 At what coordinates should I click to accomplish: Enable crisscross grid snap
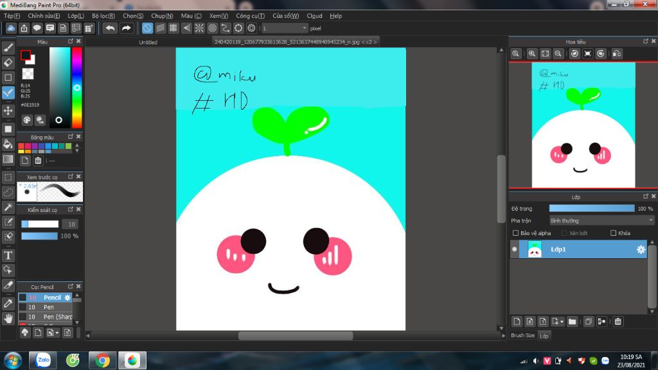(173, 28)
